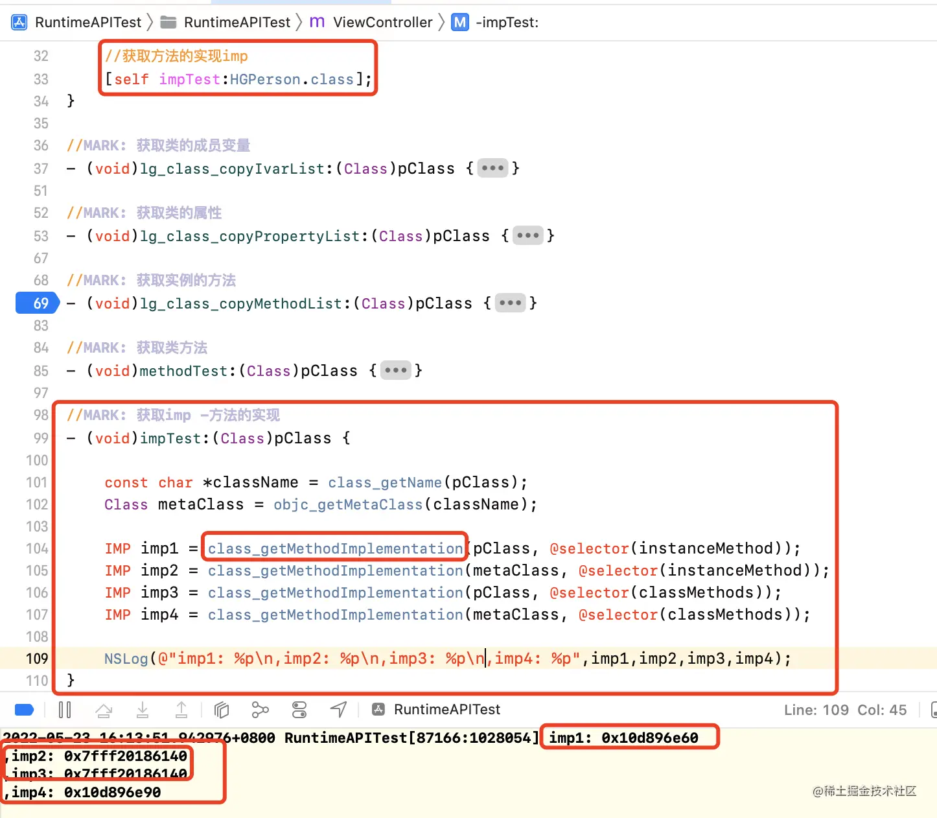Click console output value imp2: 0x7fff20186140
937x818 pixels.
(x=100, y=756)
